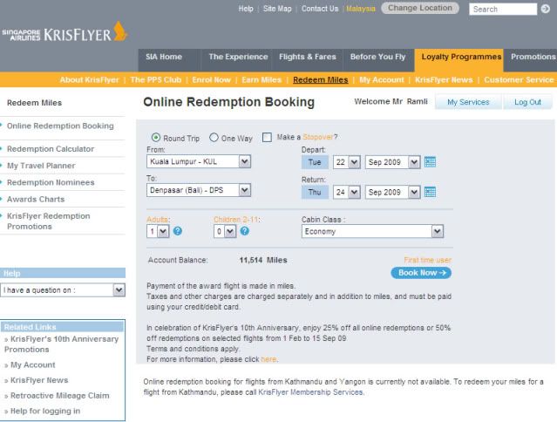Open the Return month dropdown Sep 2009
557x422 pixels.
pos(392,192)
